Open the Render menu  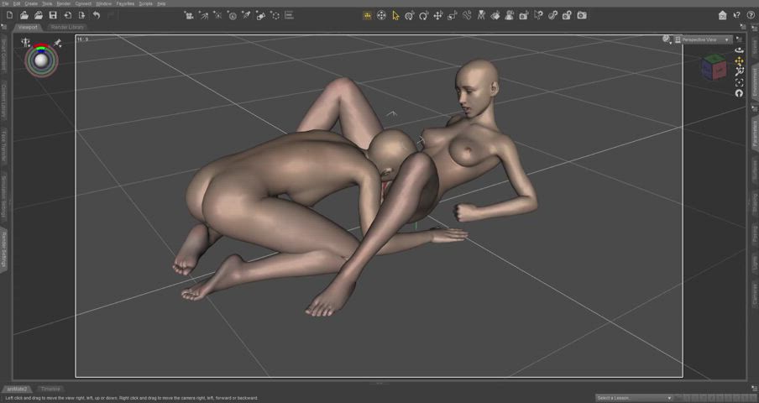point(64,3)
